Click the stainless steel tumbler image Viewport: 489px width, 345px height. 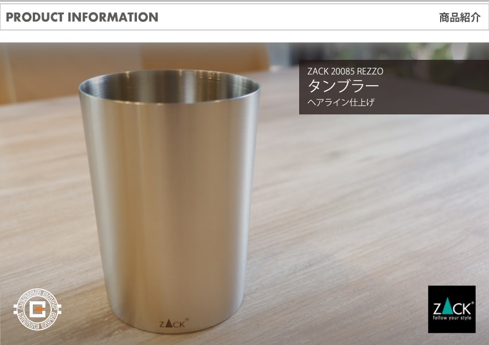point(169,201)
